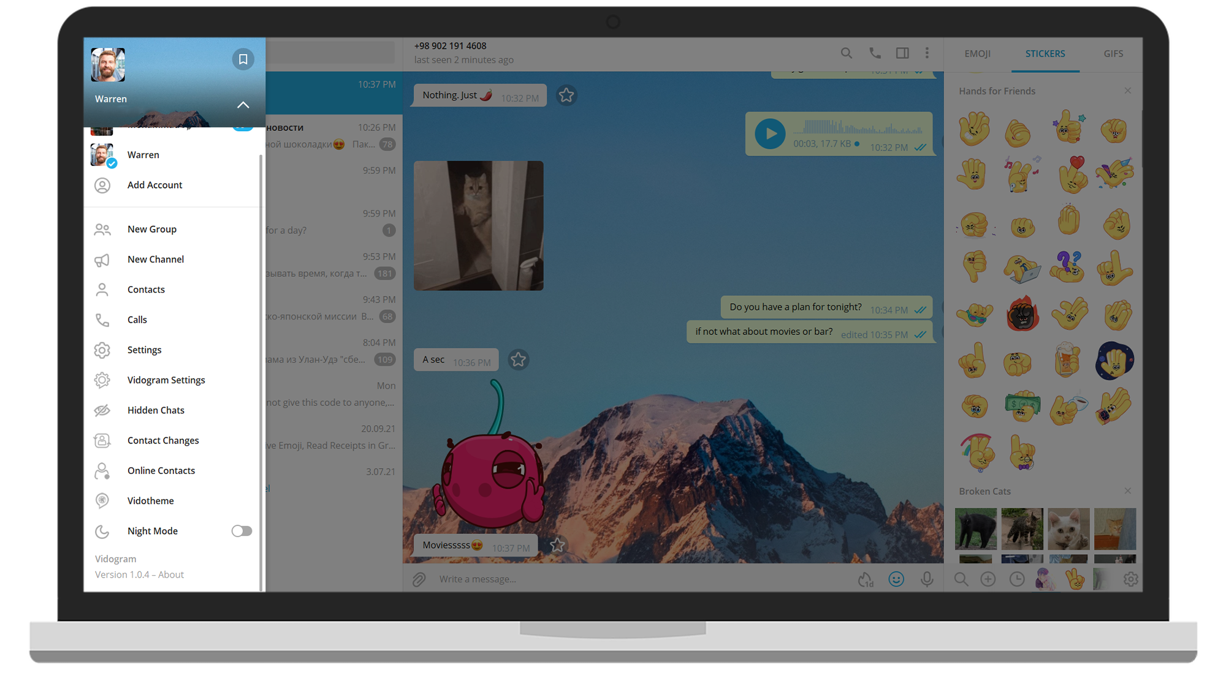Open the chat header phone number +98 902 191 4608

pos(450,46)
